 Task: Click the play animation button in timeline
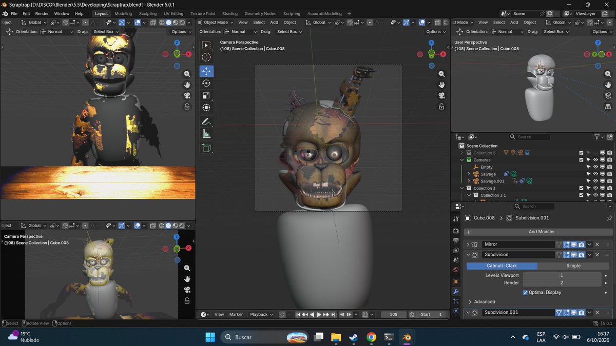[x=319, y=314]
